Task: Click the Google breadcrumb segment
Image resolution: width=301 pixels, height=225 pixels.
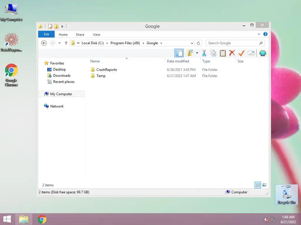Action: point(152,43)
